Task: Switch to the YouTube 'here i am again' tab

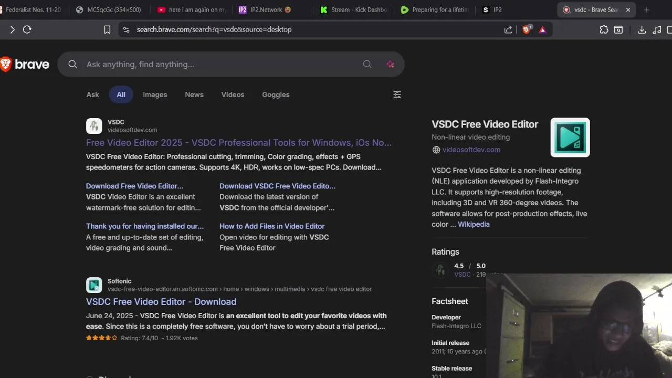Action: point(192,10)
